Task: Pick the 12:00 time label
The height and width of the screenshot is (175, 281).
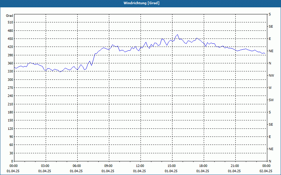Action: pyautogui.click(x=140, y=166)
